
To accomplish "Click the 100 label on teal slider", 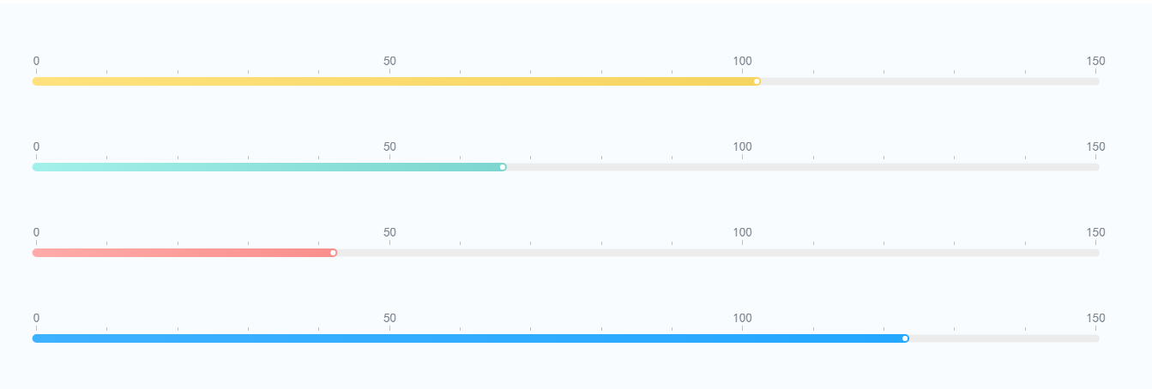I will tap(743, 147).
